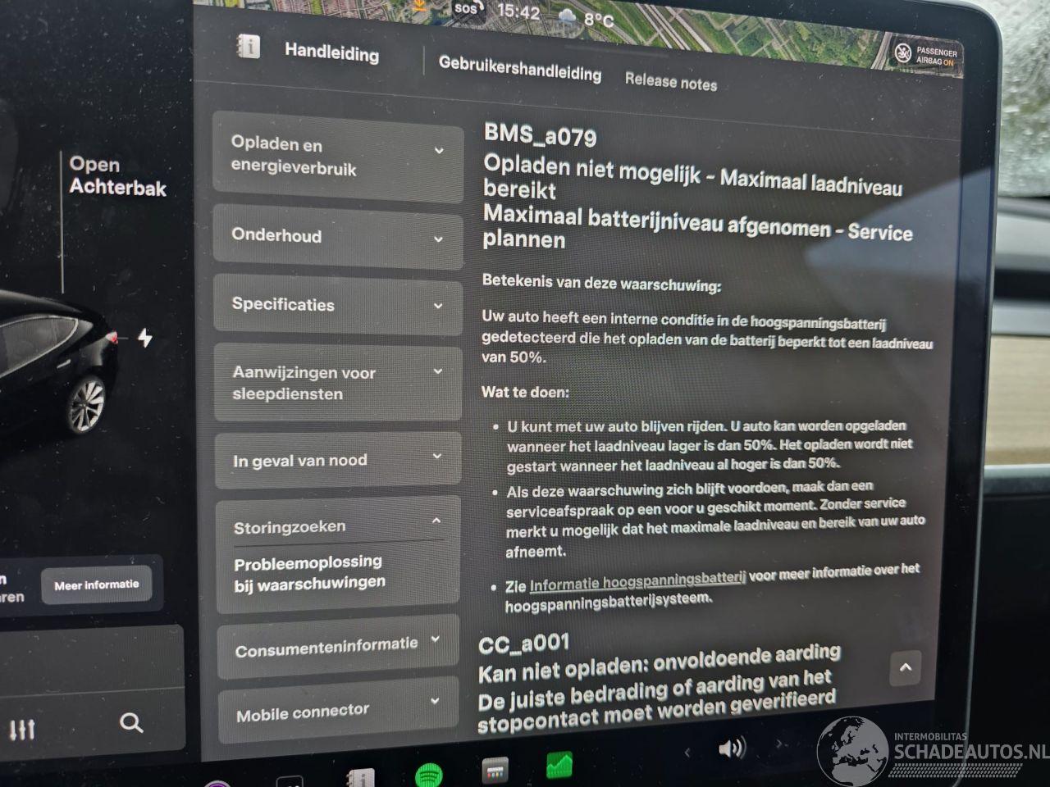
Task: Open the Spotify app in the dock
Action: pyautogui.click(x=430, y=773)
